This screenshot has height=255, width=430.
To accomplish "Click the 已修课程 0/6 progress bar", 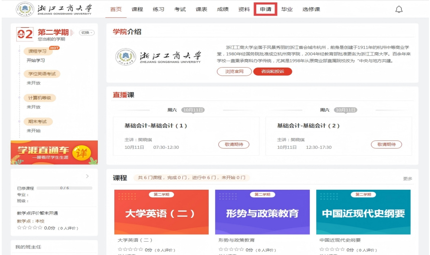I will pos(65,188).
